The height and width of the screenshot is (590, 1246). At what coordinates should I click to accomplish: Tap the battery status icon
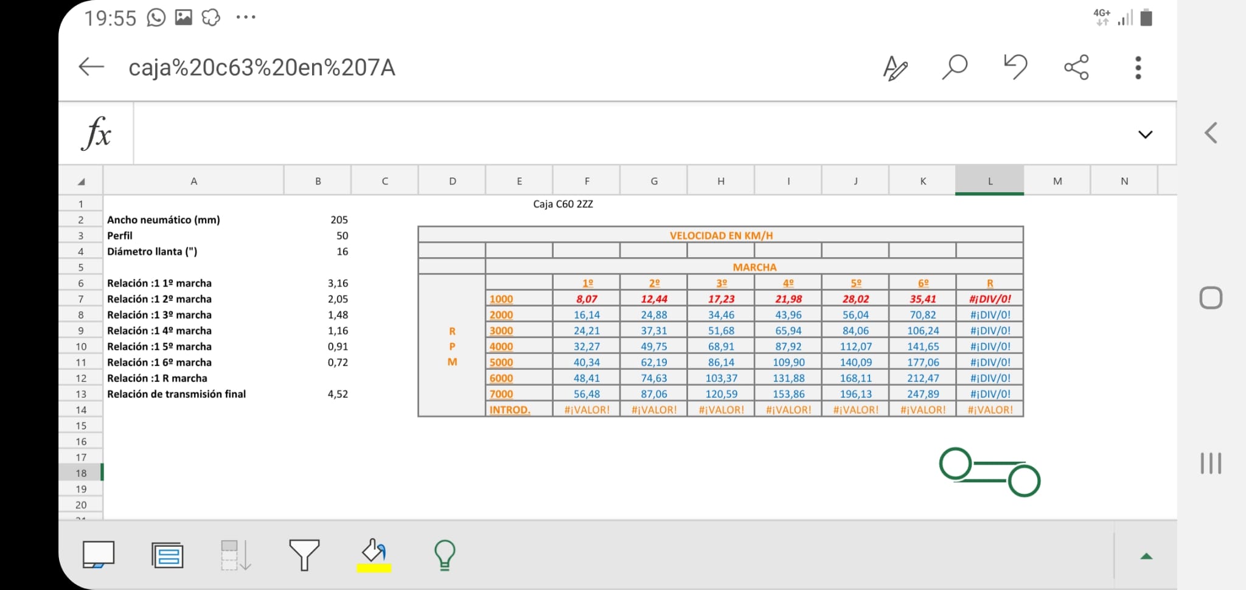(x=1146, y=17)
